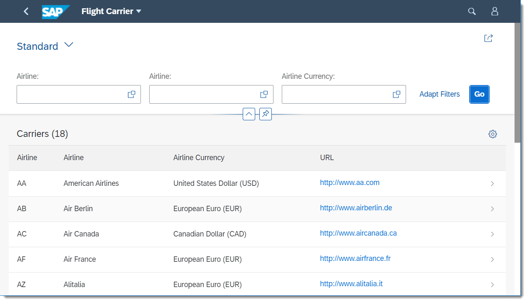Open the http://www.aa.com link

click(x=350, y=183)
